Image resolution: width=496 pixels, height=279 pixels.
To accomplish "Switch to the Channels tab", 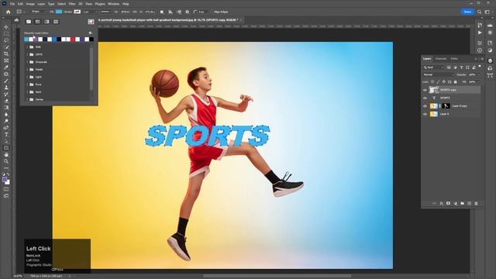I will point(441,59).
